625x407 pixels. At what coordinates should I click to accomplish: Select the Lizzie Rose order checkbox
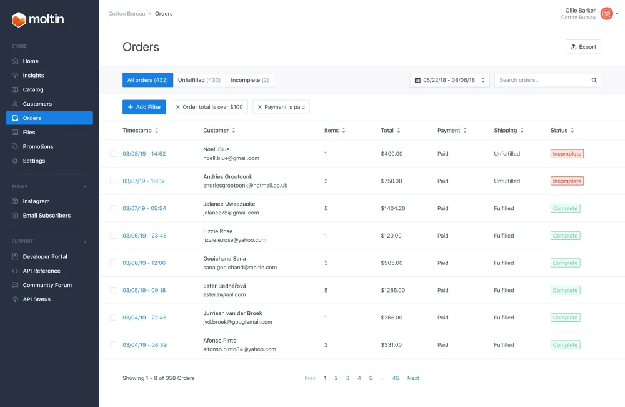click(113, 236)
